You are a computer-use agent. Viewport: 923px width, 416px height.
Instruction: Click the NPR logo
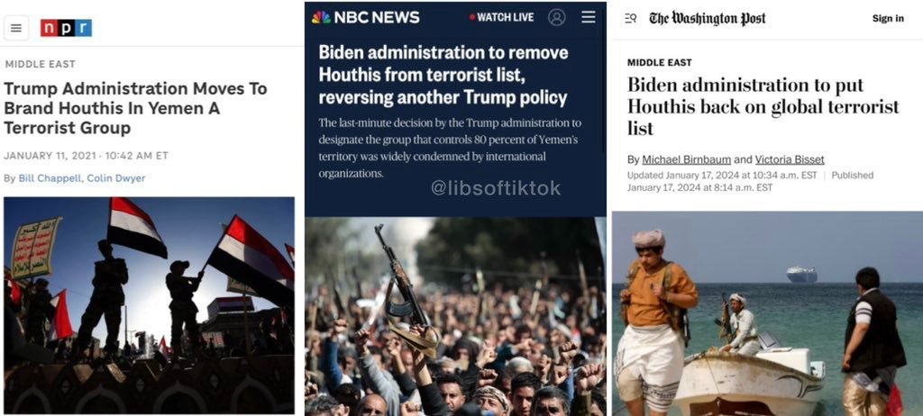point(66,28)
